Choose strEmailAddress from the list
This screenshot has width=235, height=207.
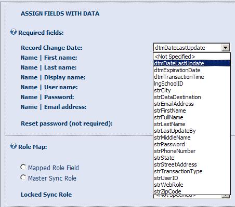[x=192, y=104]
